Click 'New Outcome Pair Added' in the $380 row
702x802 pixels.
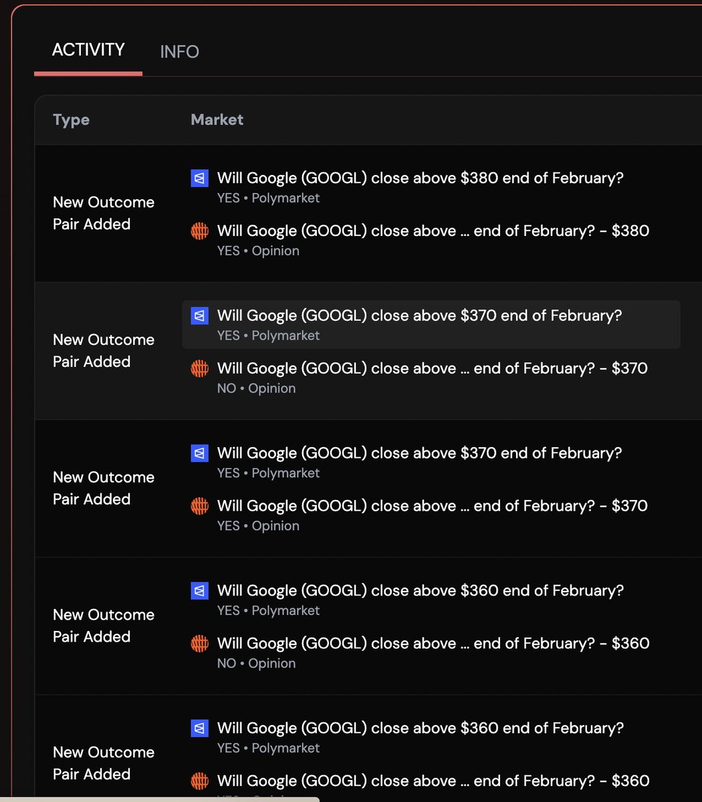pyautogui.click(x=104, y=213)
